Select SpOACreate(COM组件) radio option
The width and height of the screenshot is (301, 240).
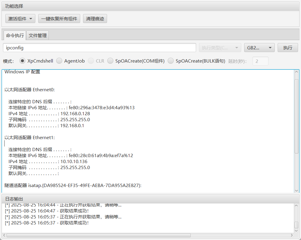click(x=110, y=61)
